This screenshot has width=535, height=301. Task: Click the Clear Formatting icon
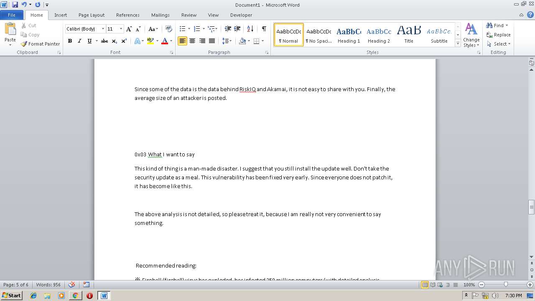click(169, 29)
